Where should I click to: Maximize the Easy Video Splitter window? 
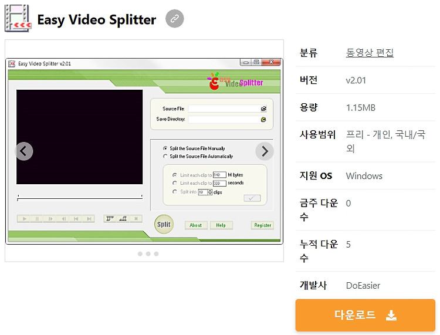pyautogui.click(x=256, y=62)
